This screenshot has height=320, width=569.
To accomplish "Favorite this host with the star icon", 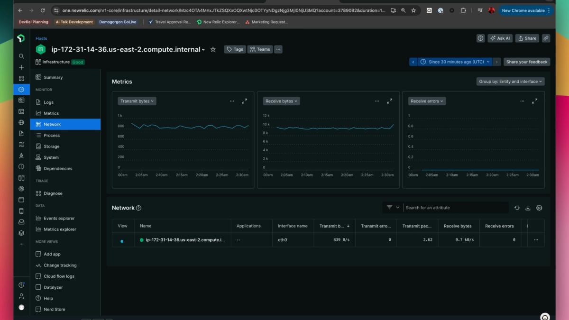I will 213,49.
